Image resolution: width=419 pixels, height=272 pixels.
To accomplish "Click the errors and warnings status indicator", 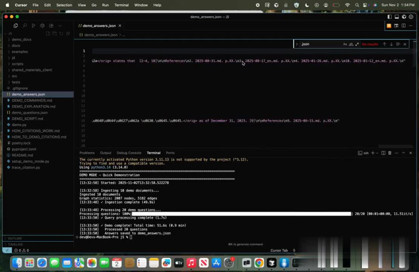I will [x=22, y=250].
